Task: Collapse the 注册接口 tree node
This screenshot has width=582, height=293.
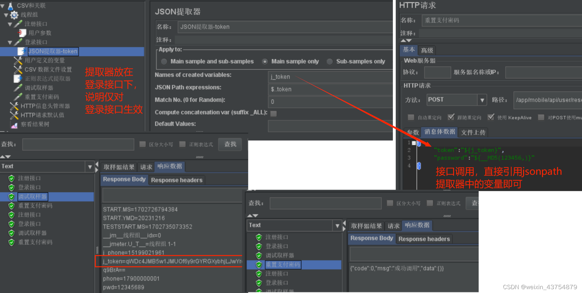Action: (x=10, y=24)
